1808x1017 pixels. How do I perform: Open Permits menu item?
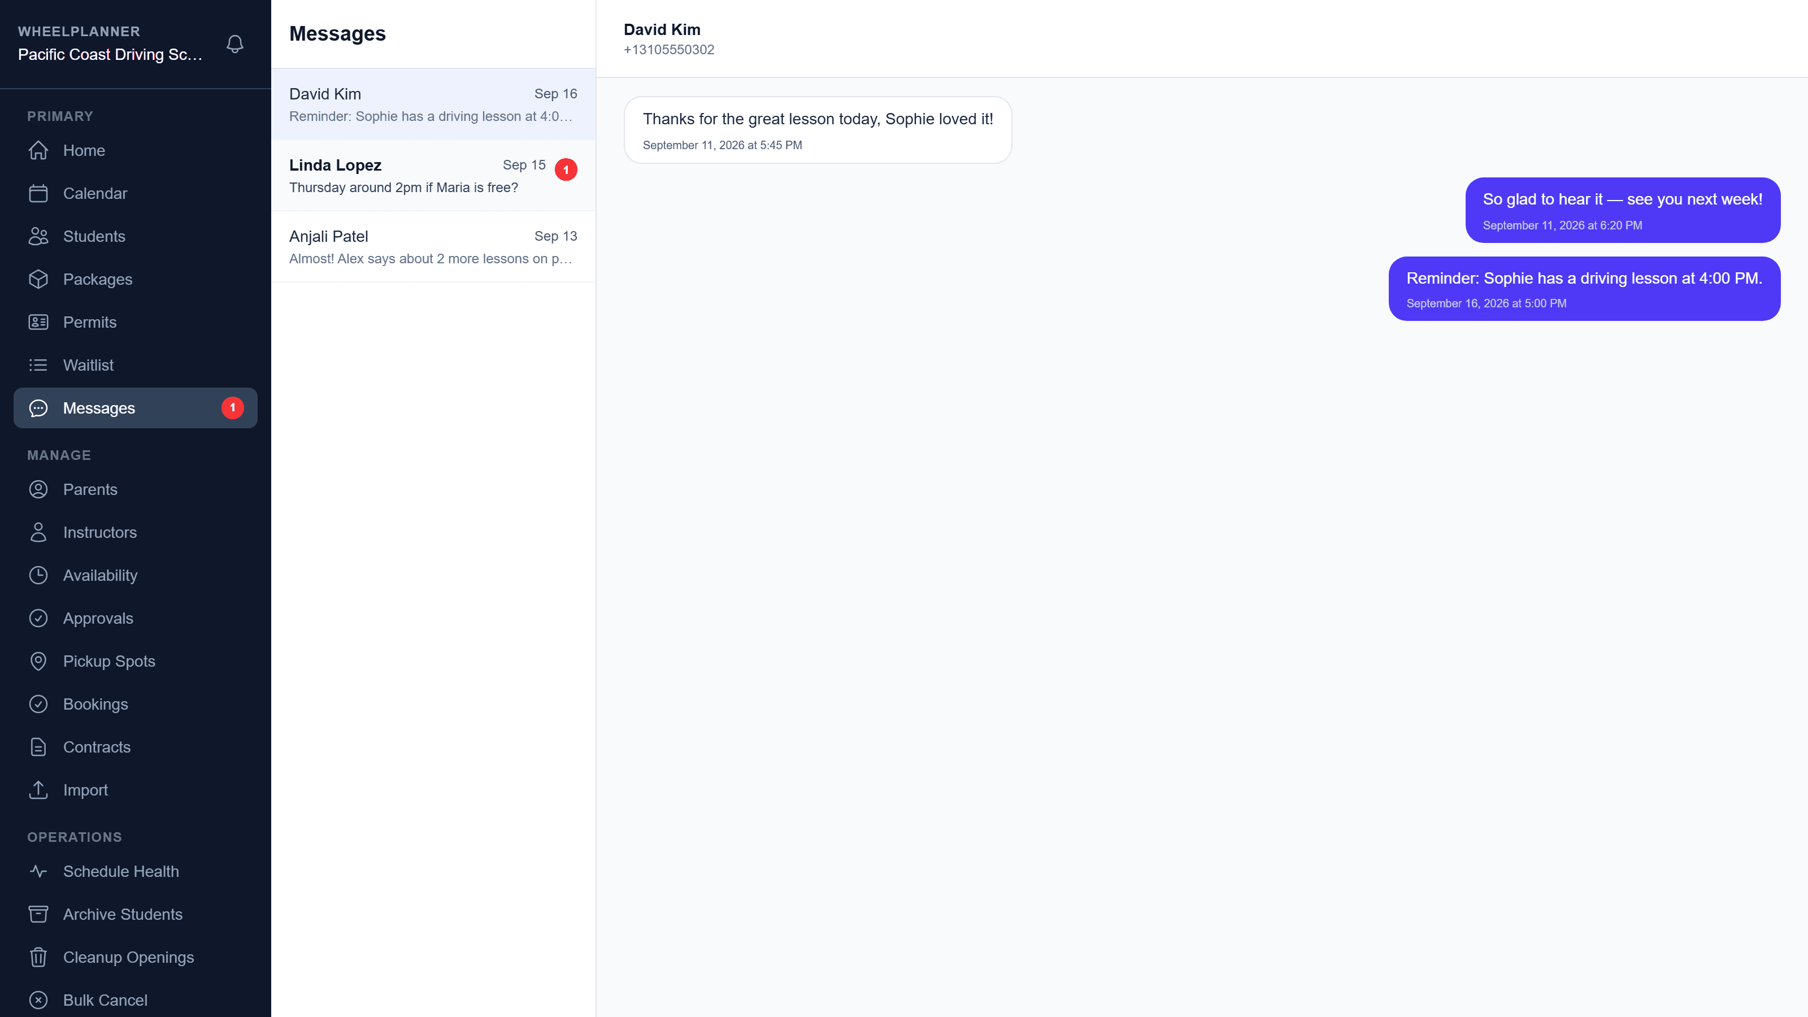pyautogui.click(x=136, y=322)
